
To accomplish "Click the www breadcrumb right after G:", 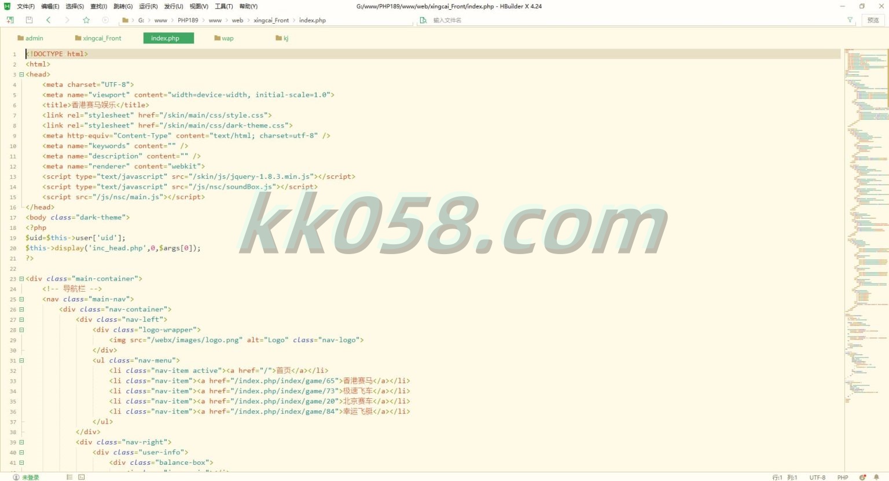I will (x=161, y=20).
